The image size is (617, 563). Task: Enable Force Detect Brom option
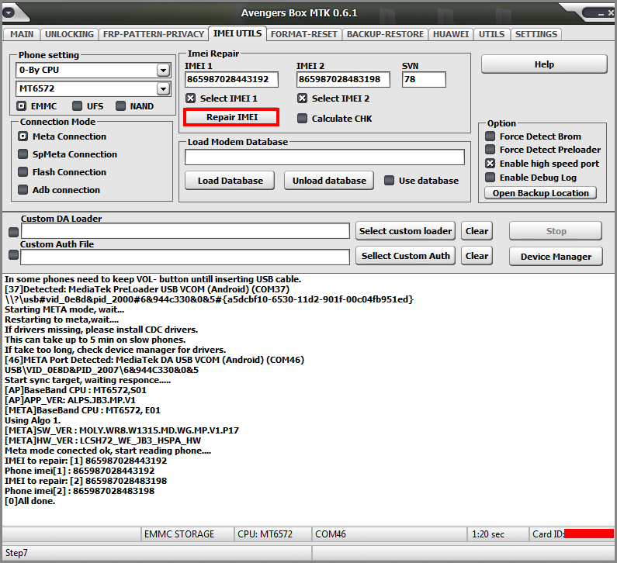[490, 136]
